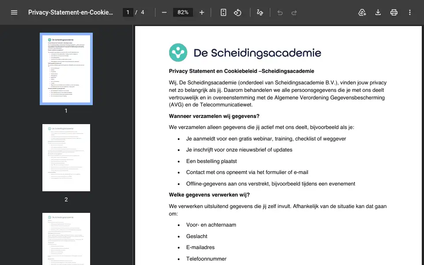This screenshot has height=265, width=424.
Task: Click the bullet 'Telefoonnummer'
Action: [x=206, y=259]
